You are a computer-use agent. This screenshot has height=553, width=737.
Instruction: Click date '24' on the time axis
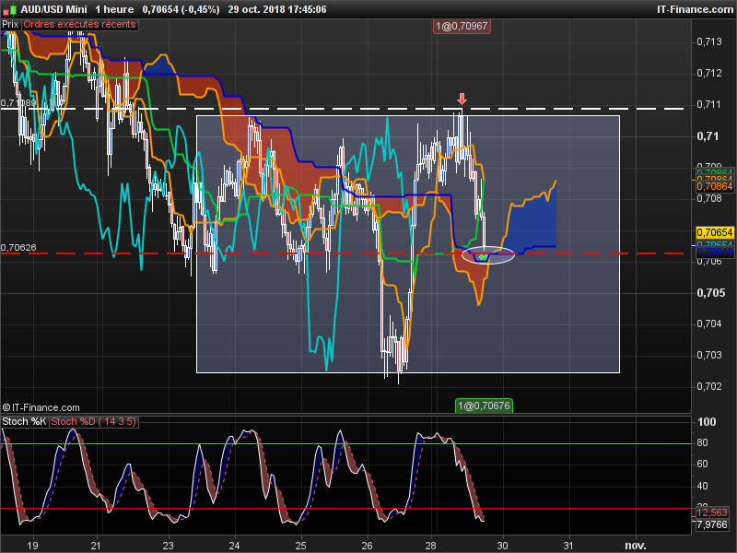[234, 546]
